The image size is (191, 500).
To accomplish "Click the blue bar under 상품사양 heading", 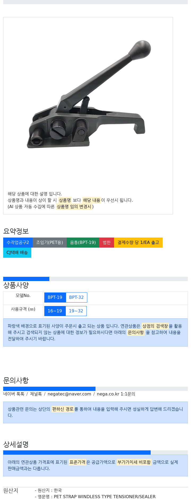I will [26, 279].
